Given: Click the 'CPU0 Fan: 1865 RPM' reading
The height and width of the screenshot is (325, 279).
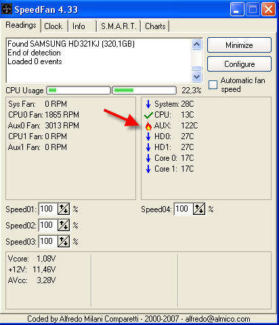Looking at the screenshot, I should pyautogui.click(x=43, y=115).
